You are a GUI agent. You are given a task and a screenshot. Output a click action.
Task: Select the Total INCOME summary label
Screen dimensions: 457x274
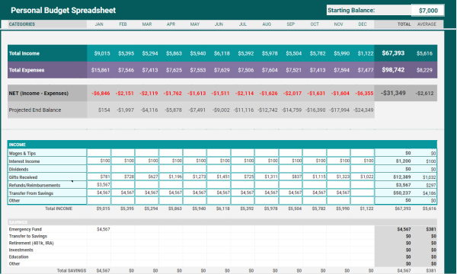(x=59, y=209)
